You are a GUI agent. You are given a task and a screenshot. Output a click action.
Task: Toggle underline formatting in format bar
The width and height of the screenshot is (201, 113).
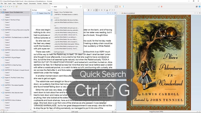point(94,10)
